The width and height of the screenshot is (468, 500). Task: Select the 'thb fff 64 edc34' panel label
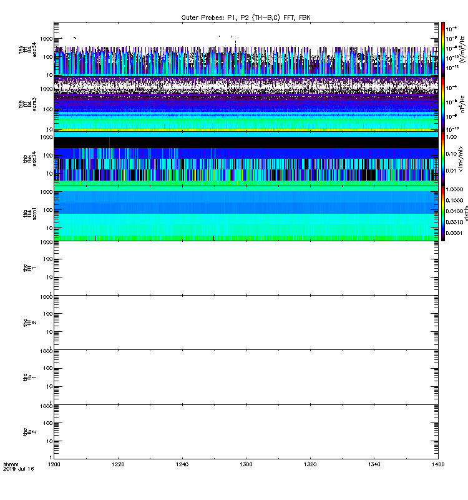click(x=27, y=49)
